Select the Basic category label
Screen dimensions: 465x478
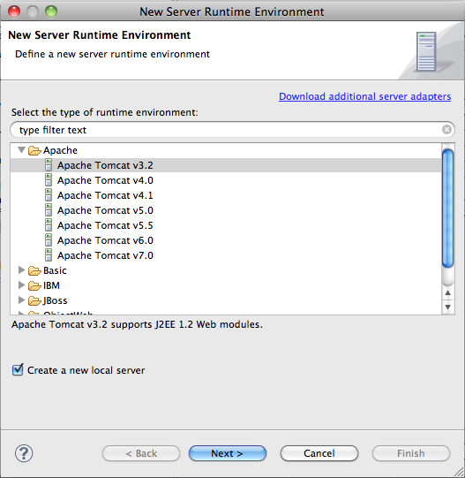(55, 270)
